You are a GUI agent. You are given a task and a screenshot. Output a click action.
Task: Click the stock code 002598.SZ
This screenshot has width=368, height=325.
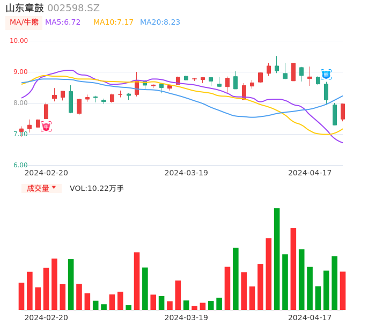pos(73,8)
